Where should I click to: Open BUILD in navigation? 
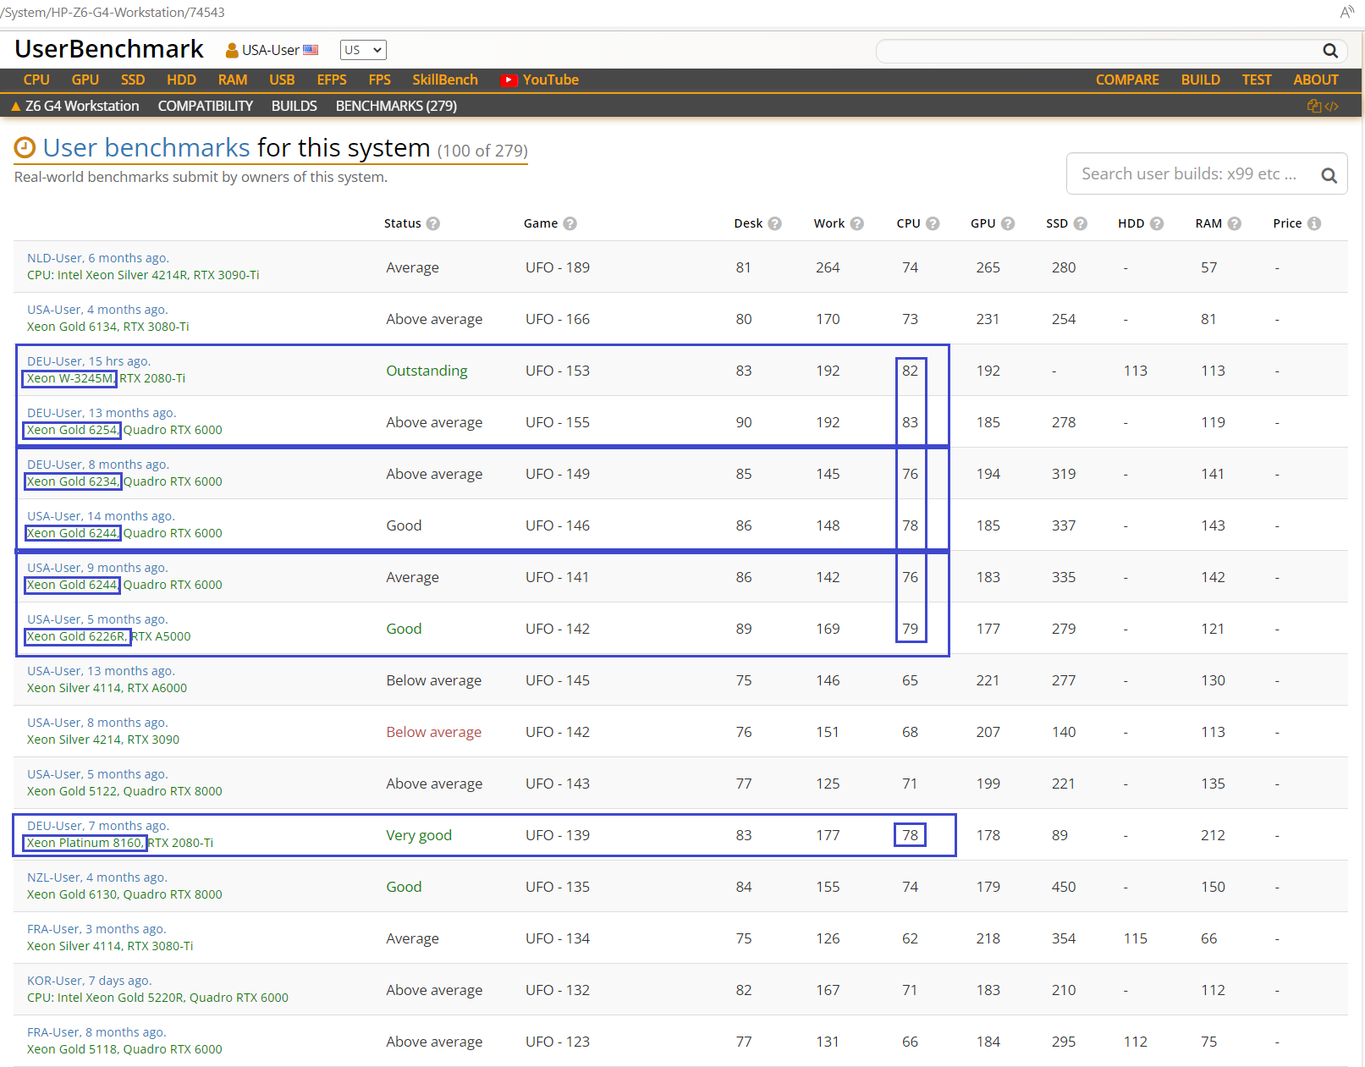point(1201,80)
